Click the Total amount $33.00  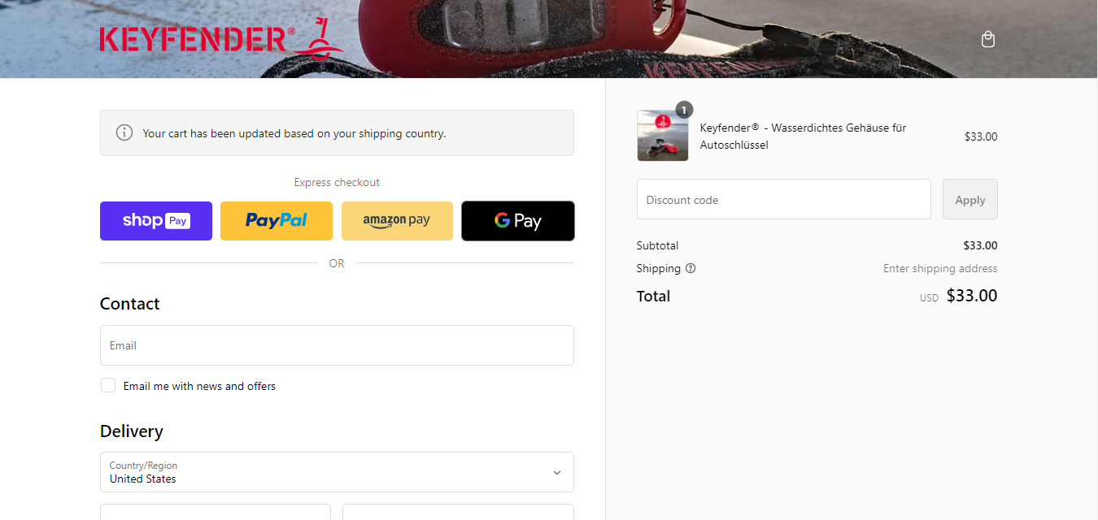tap(972, 296)
